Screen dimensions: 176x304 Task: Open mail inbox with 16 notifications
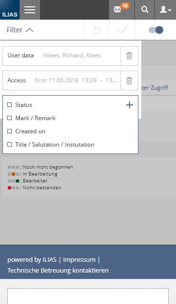pyautogui.click(x=122, y=10)
